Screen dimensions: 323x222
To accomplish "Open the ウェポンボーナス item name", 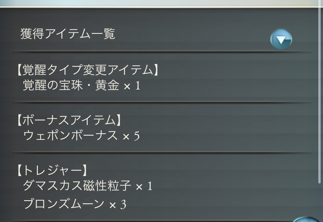I will click(70, 136).
